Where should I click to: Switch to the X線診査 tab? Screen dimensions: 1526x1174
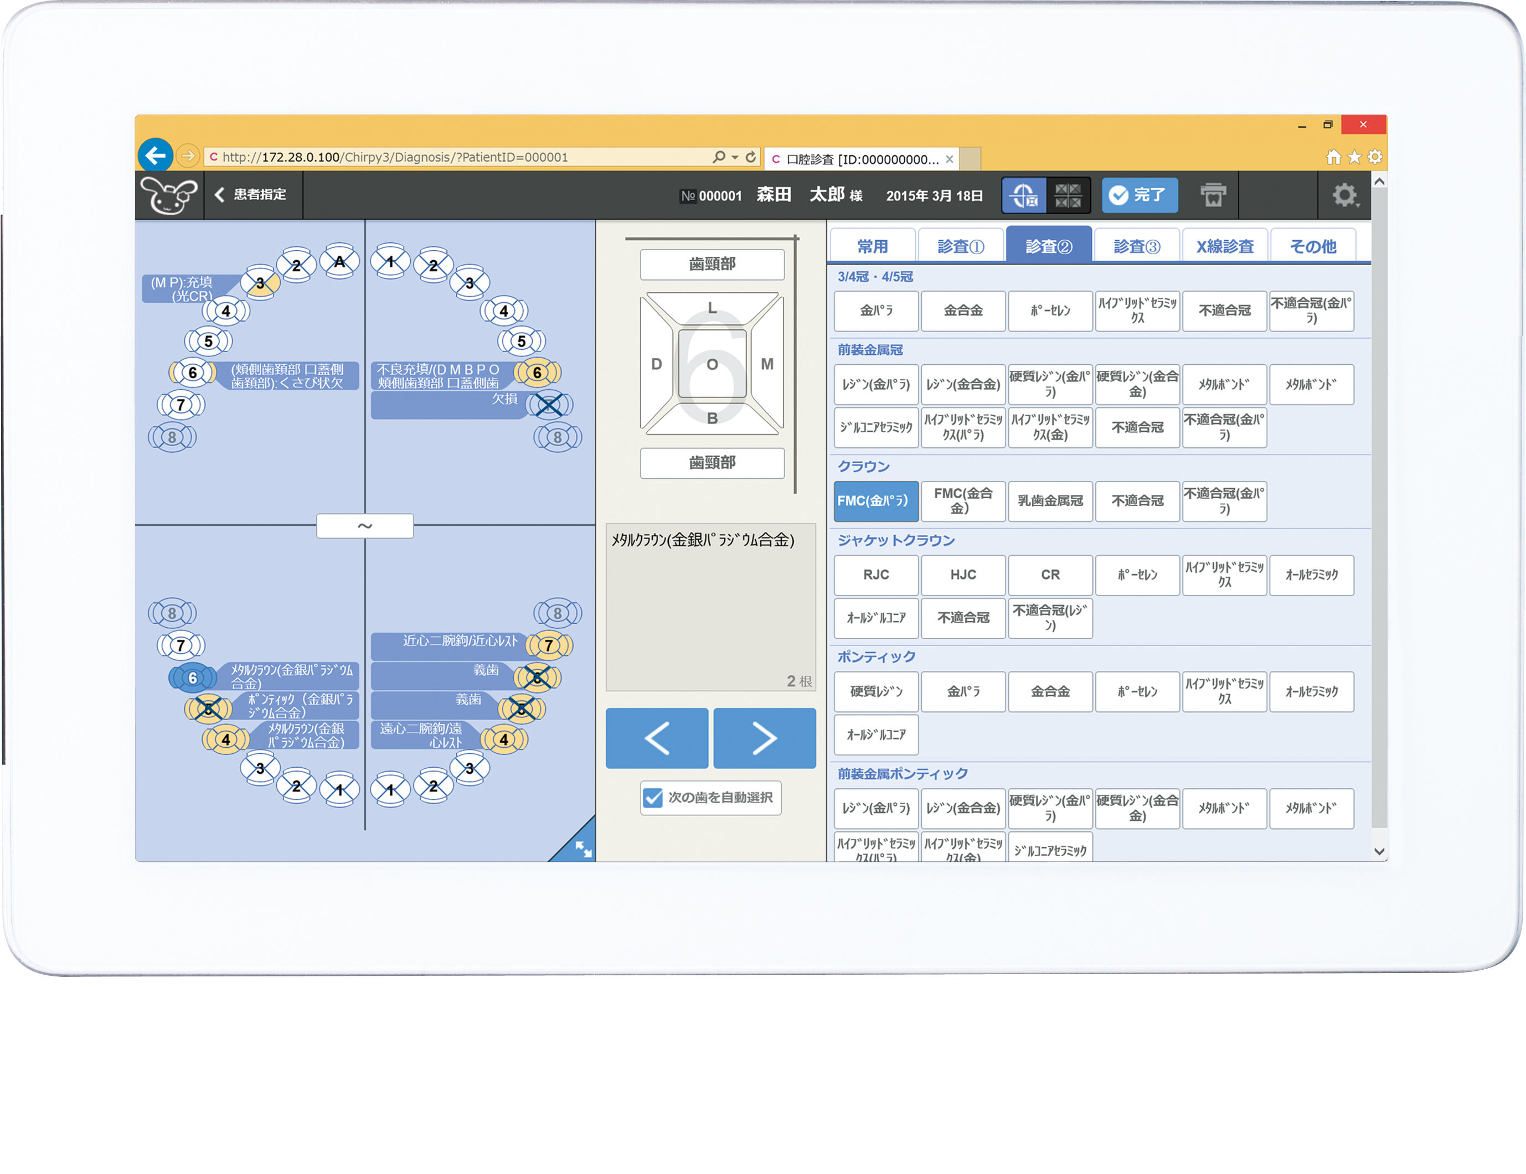click(1224, 246)
